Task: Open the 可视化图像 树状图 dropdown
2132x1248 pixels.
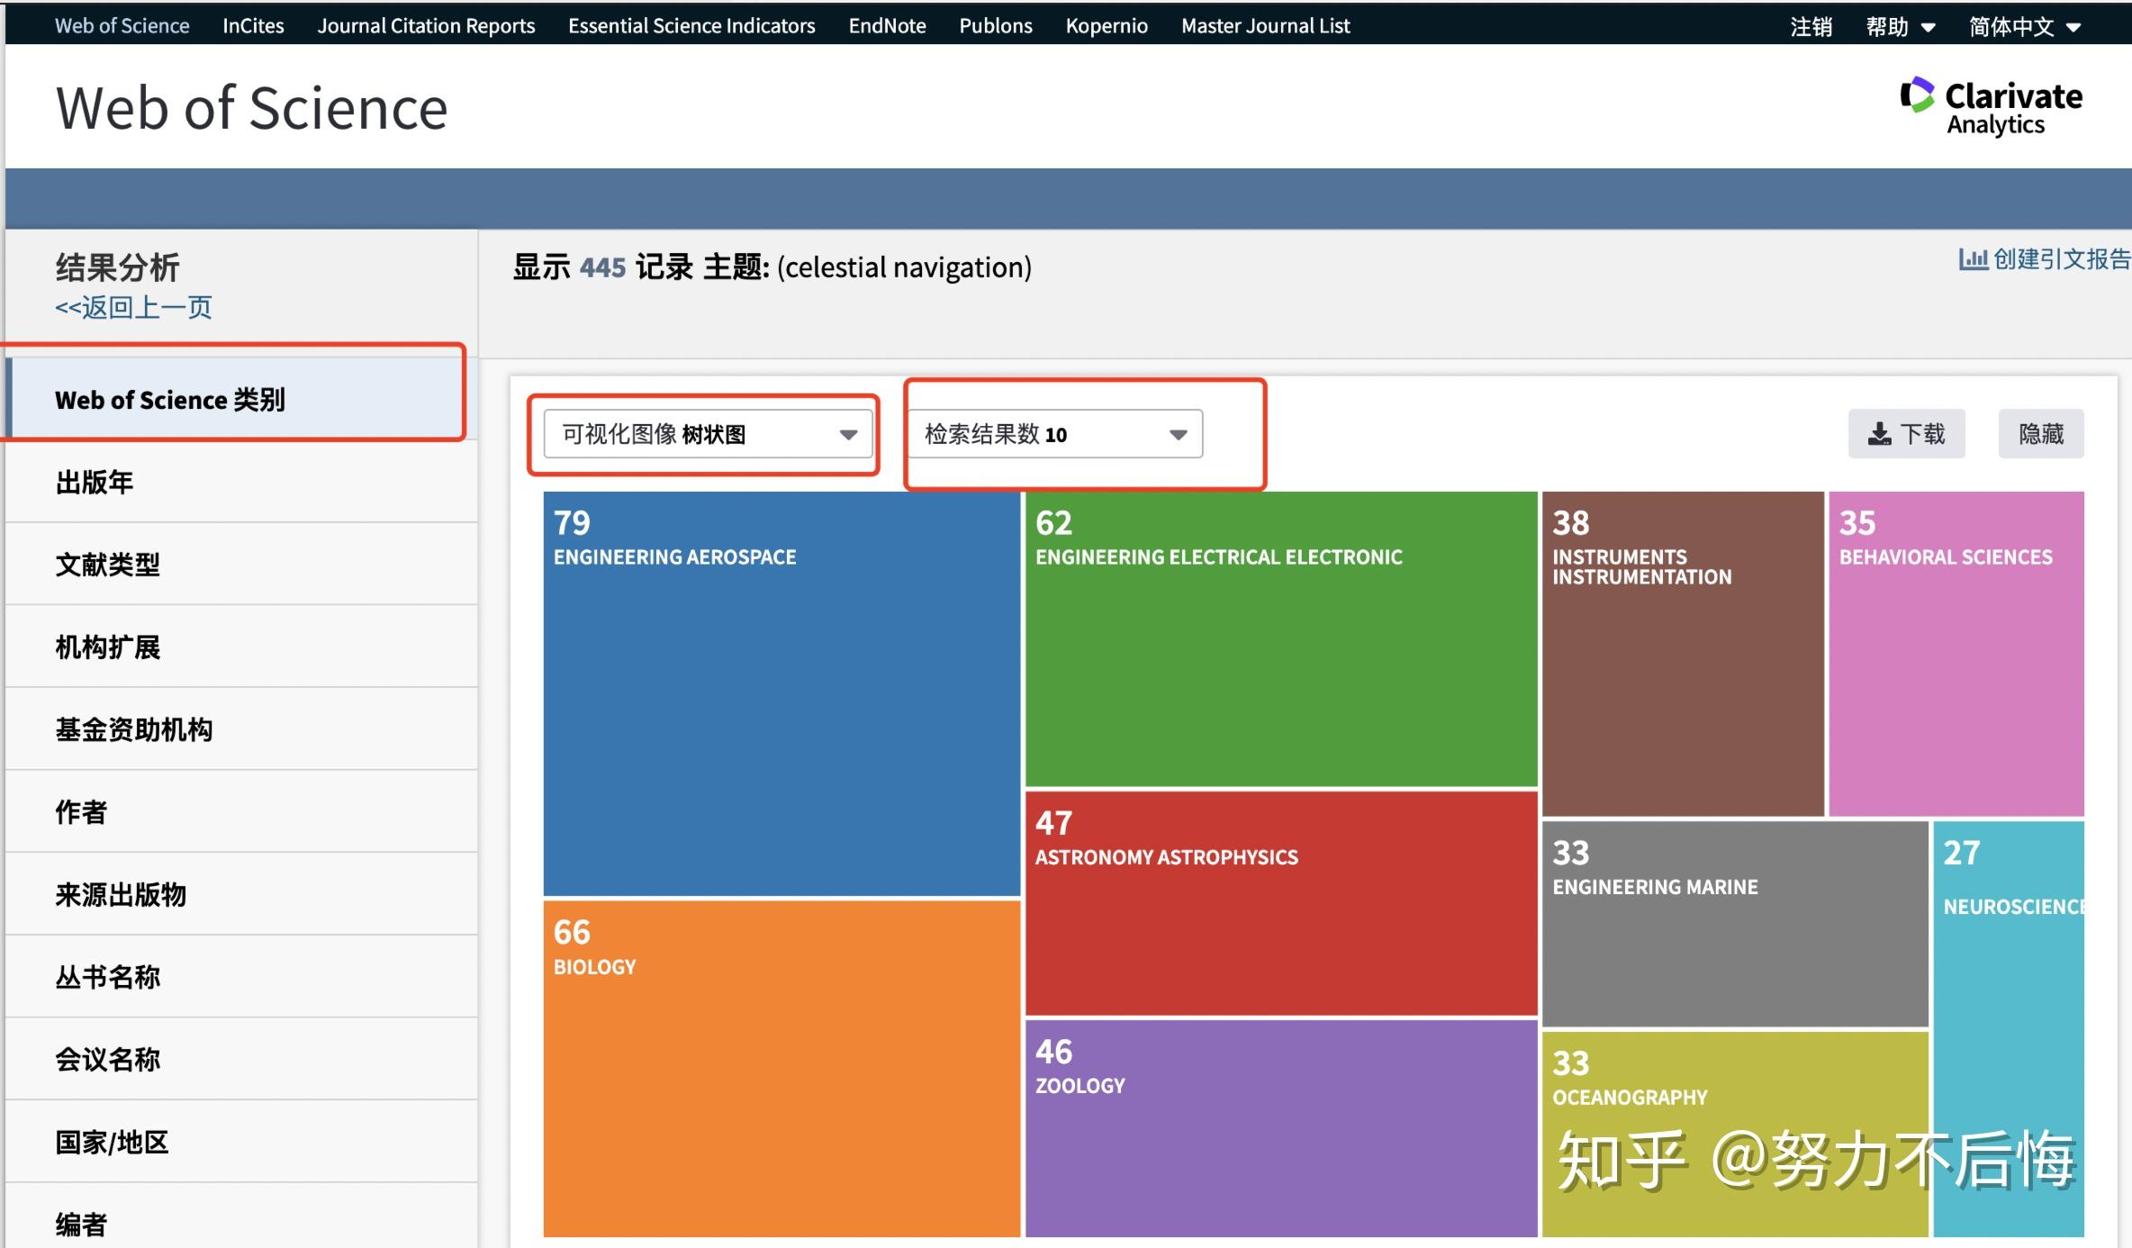Action: click(708, 434)
